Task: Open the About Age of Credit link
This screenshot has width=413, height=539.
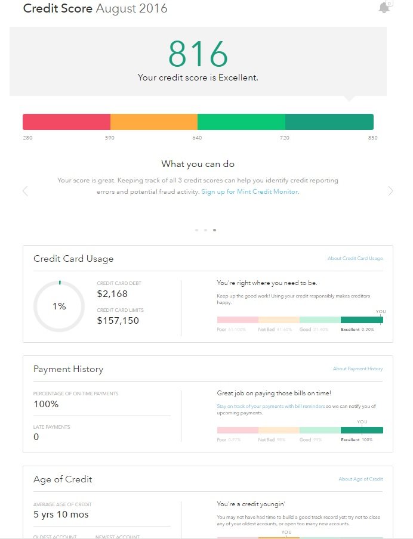Action: pyautogui.click(x=360, y=479)
